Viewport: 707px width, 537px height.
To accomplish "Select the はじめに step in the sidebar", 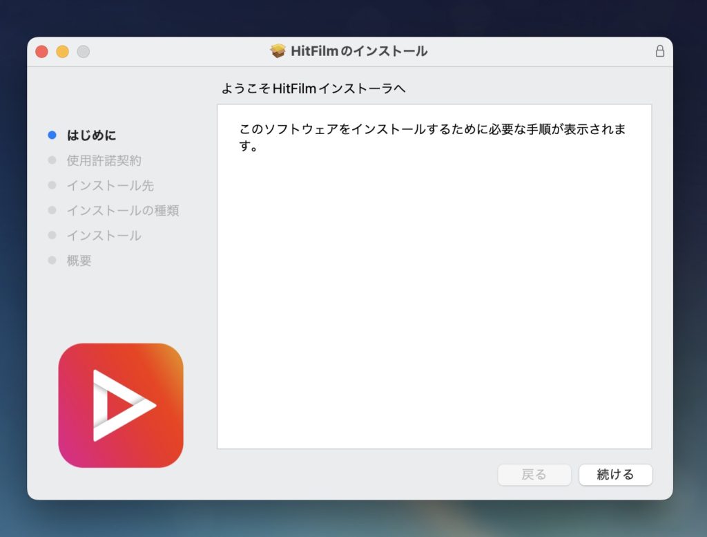I will [x=92, y=135].
